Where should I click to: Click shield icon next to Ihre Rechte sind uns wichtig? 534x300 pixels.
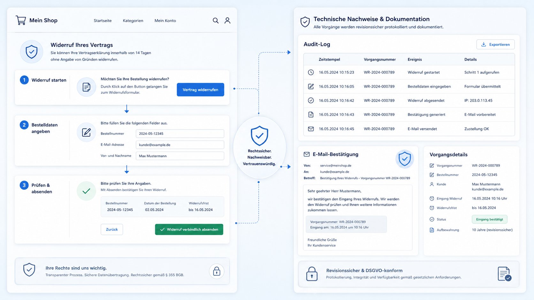point(29,270)
